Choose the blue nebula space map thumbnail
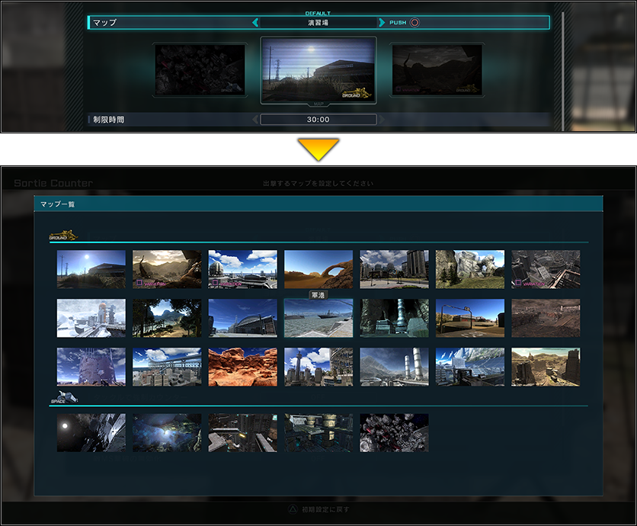This screenshot has height=526, width=637. pos(167,432)
